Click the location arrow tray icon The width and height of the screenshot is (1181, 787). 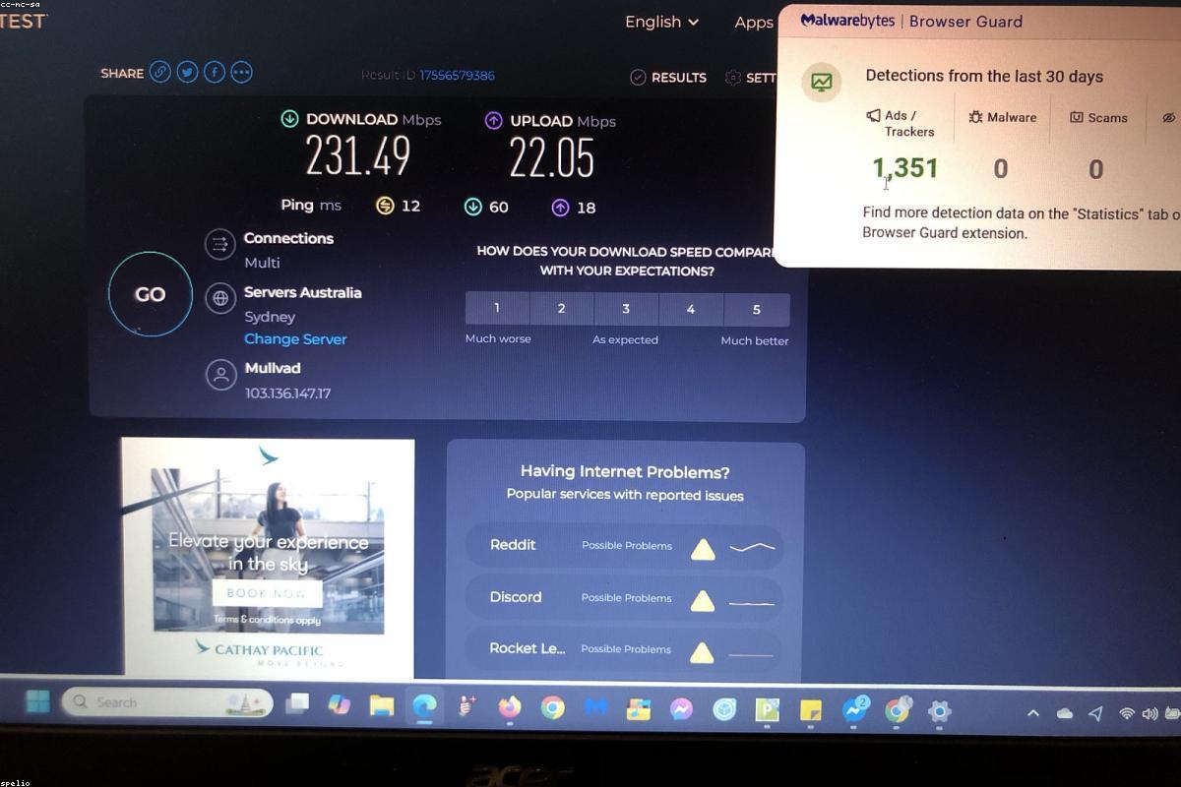click(x=1095, y=714)
